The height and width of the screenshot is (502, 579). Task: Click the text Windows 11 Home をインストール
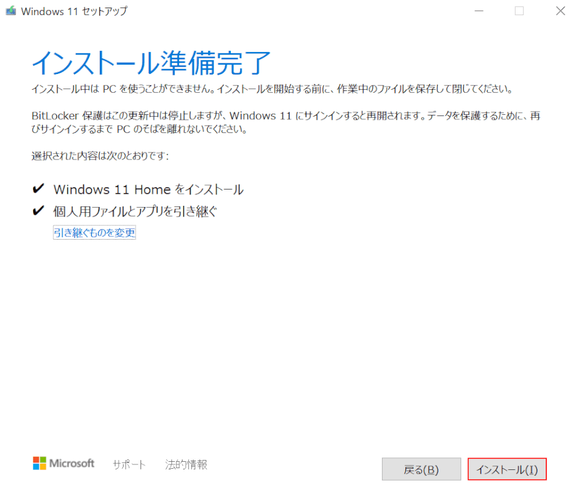pos(149,189)
